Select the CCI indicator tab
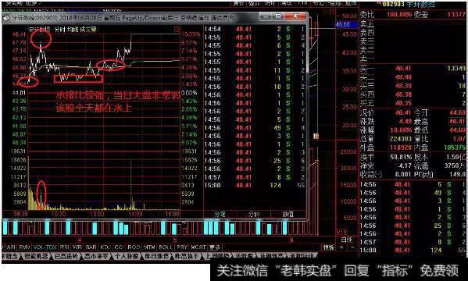 click(119, 247)
